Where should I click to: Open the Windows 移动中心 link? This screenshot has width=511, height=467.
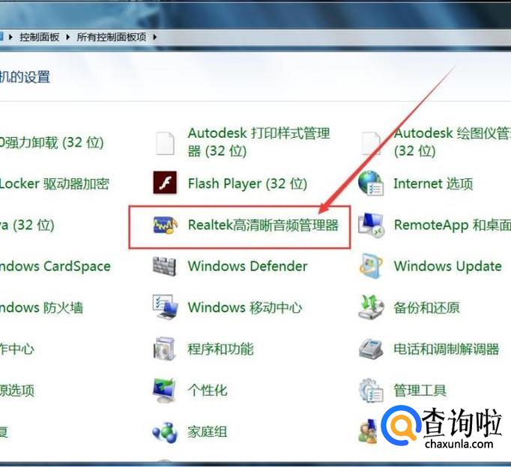pos(245,308)
